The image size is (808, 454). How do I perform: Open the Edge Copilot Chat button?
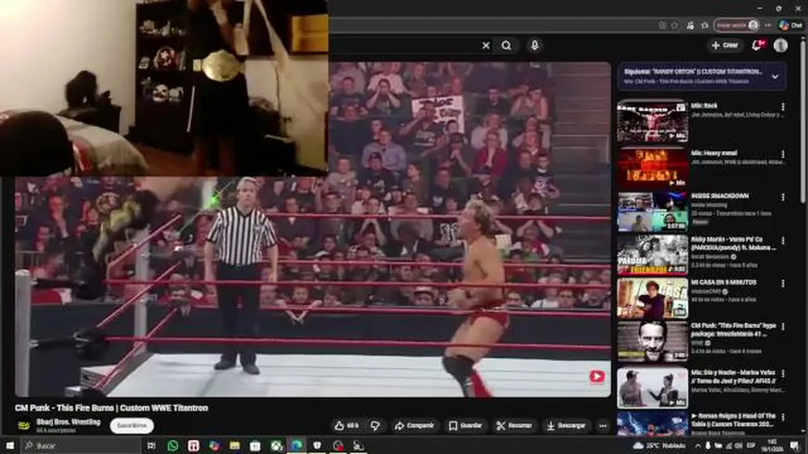[790, 25]
